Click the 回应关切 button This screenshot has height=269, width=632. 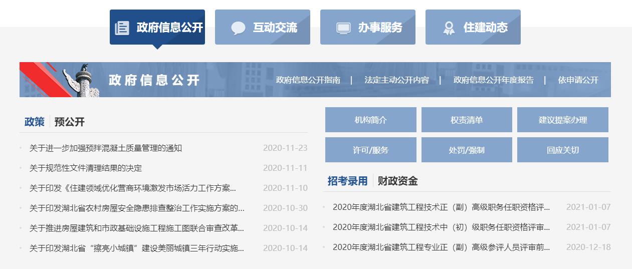tap(562, 150)
